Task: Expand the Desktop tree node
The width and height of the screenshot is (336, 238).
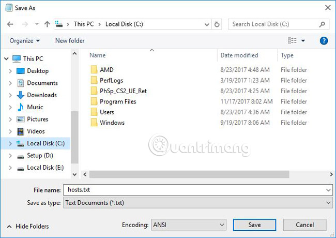Action: point(10,71)
